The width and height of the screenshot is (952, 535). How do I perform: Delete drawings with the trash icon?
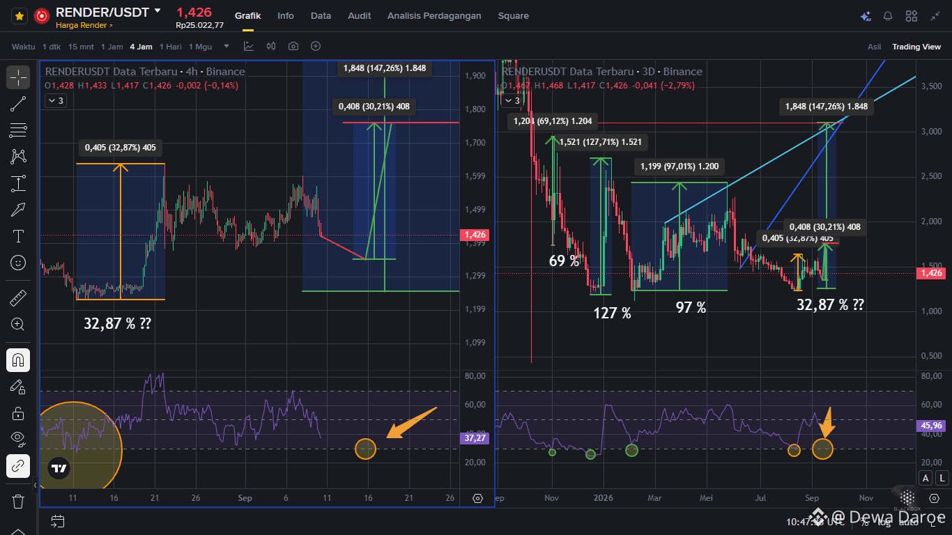18,501
